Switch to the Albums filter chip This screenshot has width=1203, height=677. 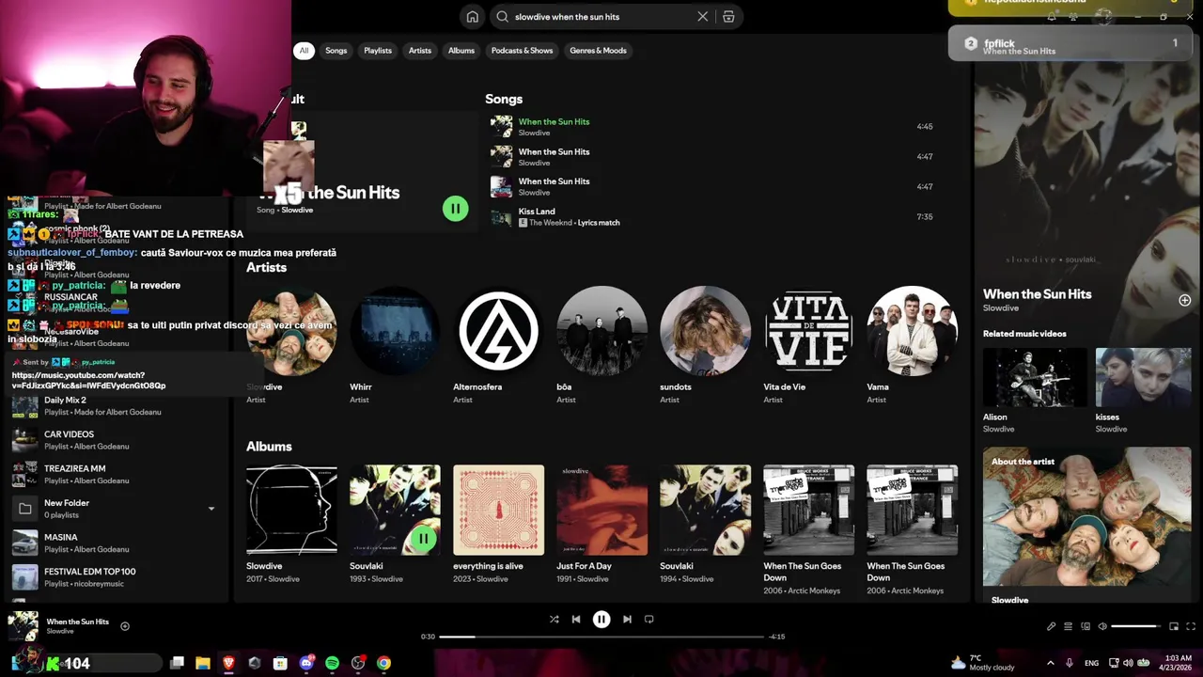tap(461, 51)
